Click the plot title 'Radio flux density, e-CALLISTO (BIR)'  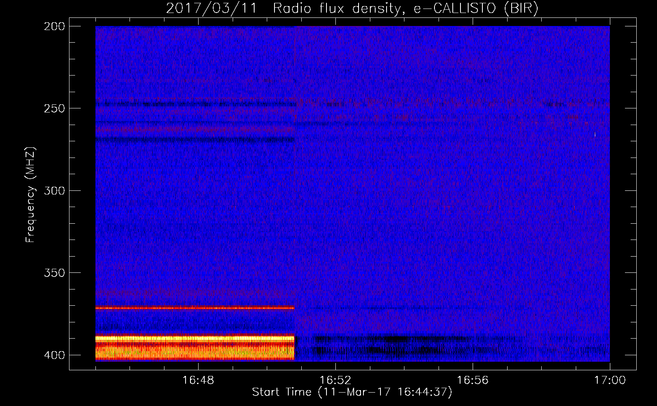pyautogui.click(x=405, y=8)
